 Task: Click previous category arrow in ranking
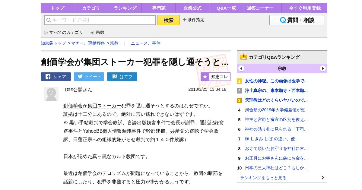click(x=241, y=68)
